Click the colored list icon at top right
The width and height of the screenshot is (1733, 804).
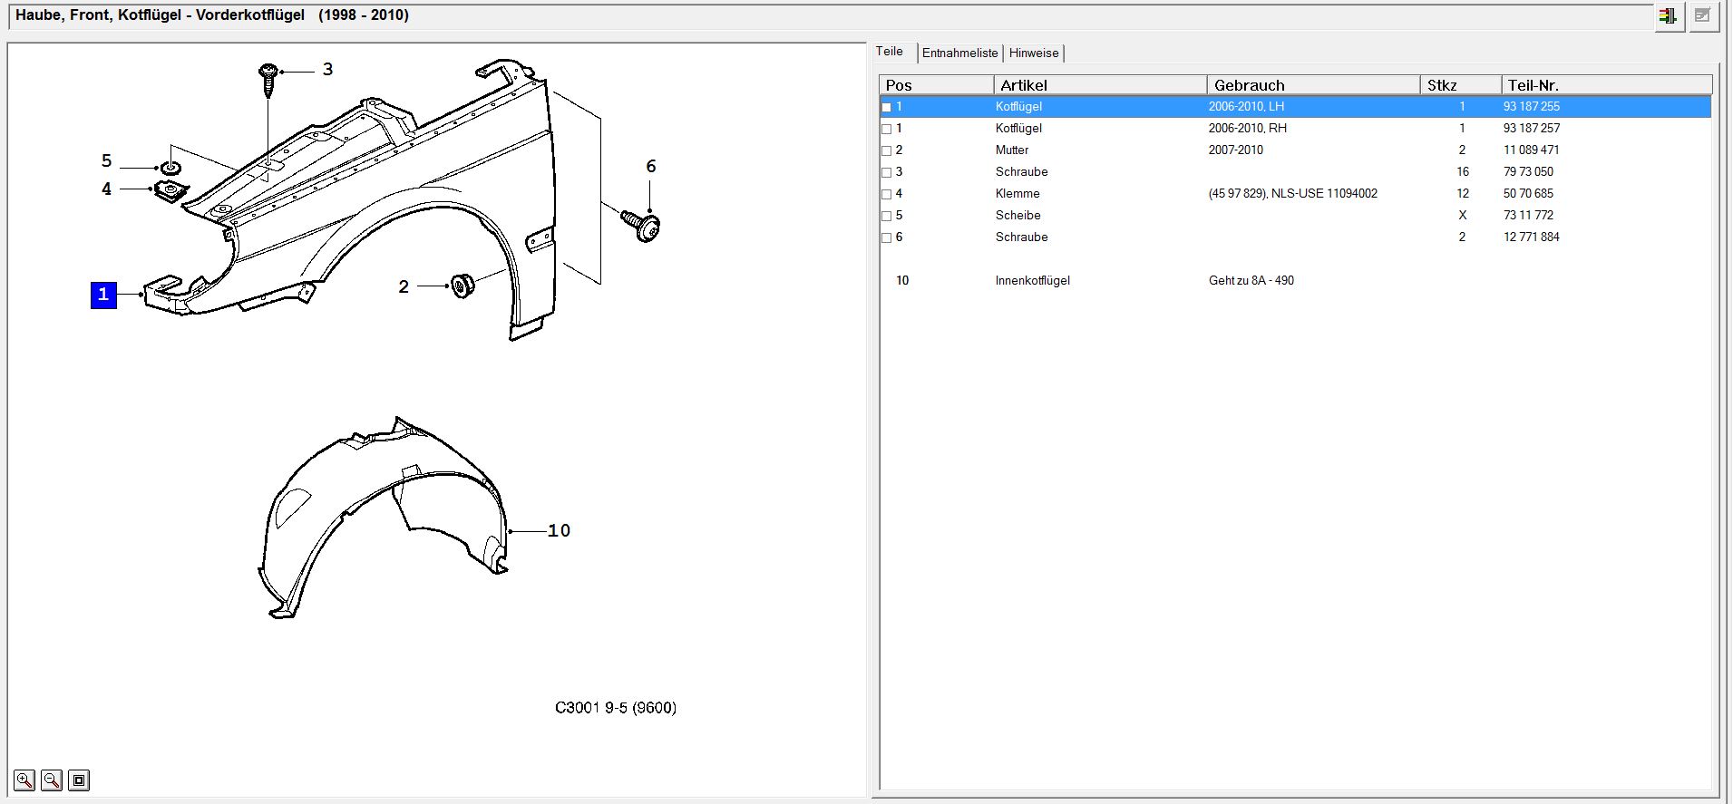[x=1668, y=16]
